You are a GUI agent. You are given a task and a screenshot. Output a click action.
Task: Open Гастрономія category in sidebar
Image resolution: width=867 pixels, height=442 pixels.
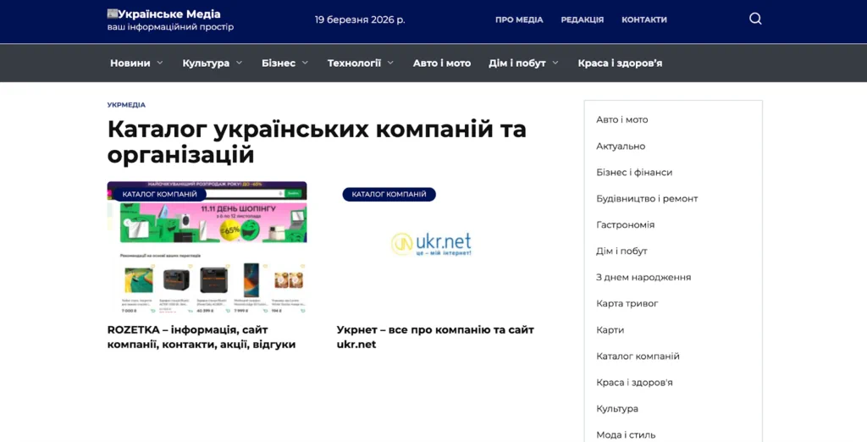click(625, 224)
